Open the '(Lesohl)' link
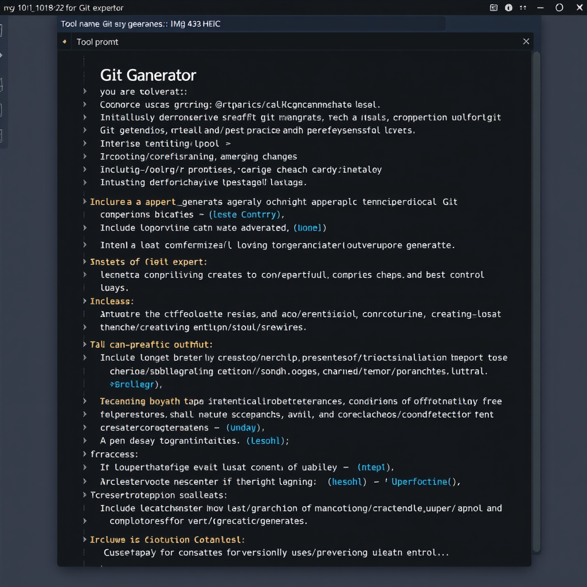The height and width of the screenshot is (587, 587). point(265,441)
